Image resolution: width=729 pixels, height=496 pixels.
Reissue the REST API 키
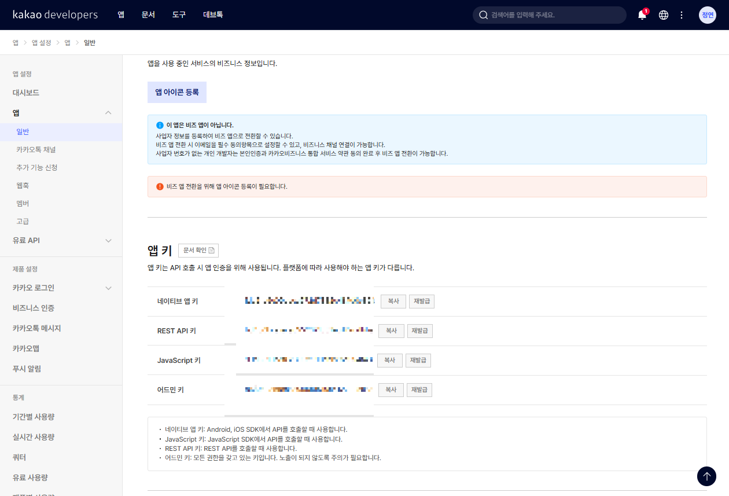(x=420, y=331)
